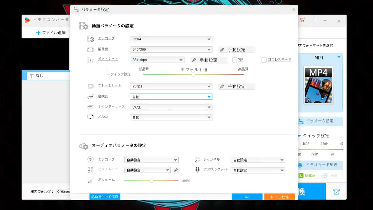Screen dimensions: 373x210
Task: Click the pencil edit icon beside audio bitrate
Action: click(175, 170)
